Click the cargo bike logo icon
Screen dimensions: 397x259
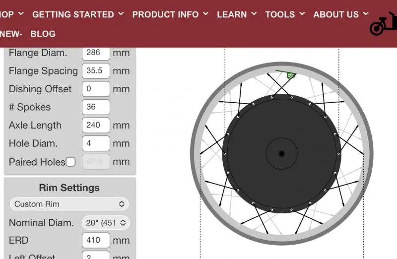(x=383, y=25)
